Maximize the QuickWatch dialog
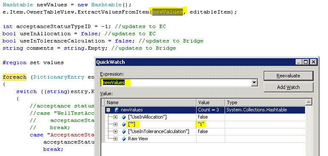Viewport: 328px width, 156px height. (x=306, y=62)
